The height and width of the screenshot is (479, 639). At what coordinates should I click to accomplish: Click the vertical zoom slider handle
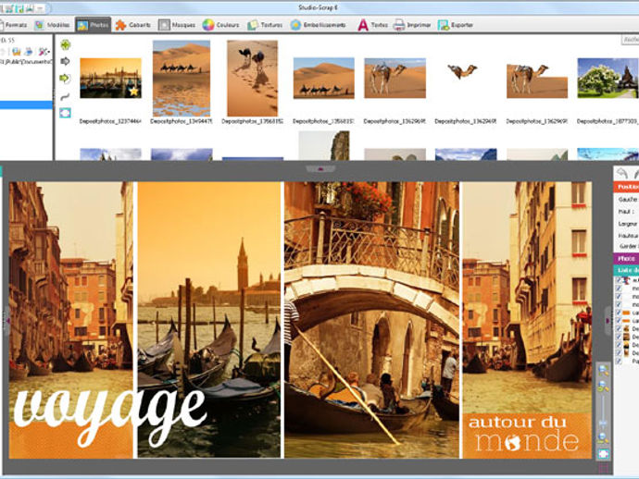[603, 424]
